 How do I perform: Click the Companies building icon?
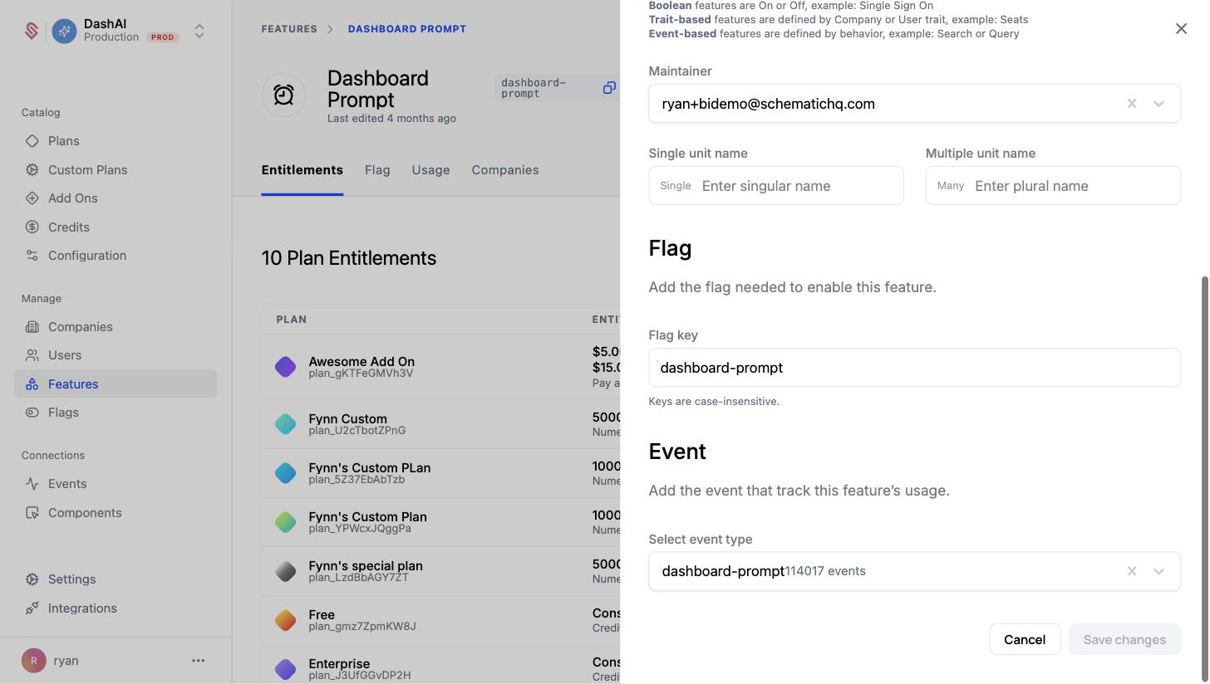(x=32, y=327)
